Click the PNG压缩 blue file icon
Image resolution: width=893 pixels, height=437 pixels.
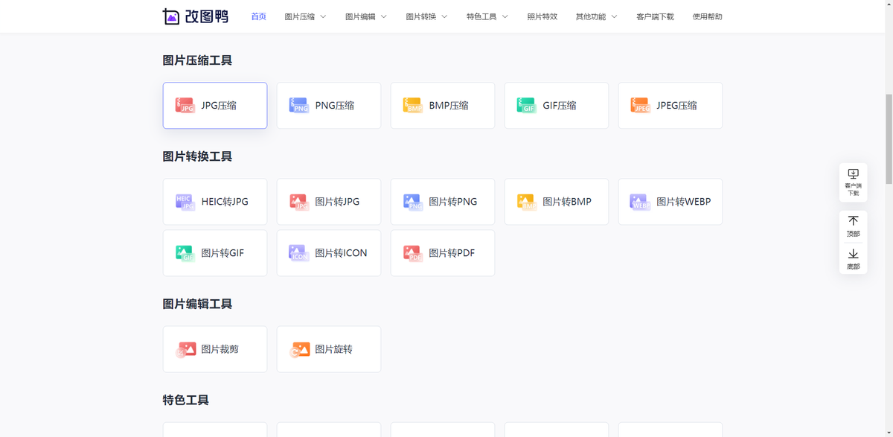click(x=298, y=106)
